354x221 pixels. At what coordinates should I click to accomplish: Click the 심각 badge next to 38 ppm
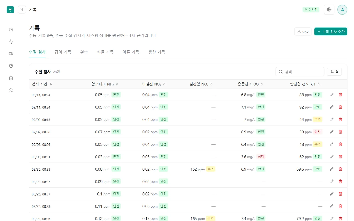[318, 132]
